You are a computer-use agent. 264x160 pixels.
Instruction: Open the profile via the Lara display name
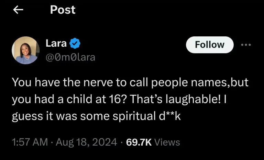[56, 44]
